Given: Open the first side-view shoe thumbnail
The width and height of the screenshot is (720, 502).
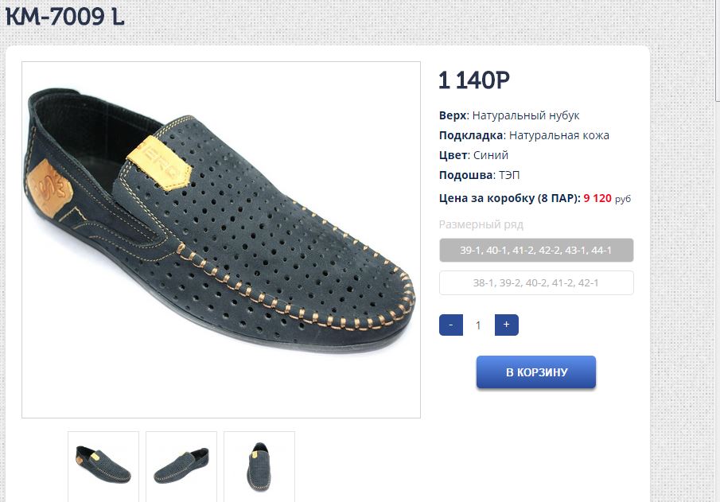Looking at the screenshot, I should tap(103, 465).
